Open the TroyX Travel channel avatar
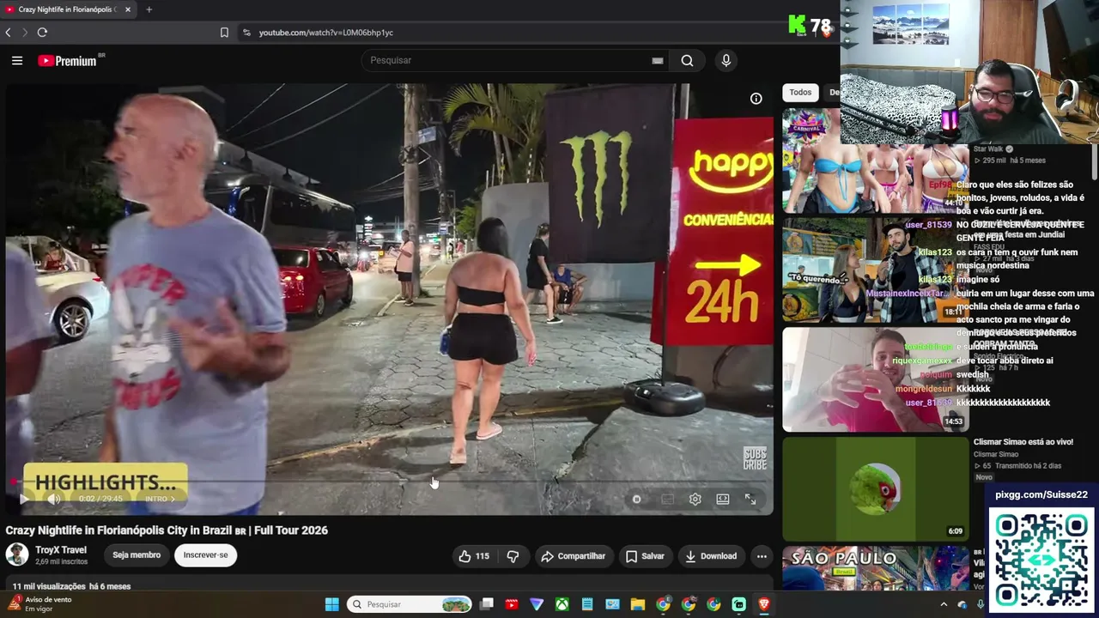Screen dimensions: 1099x618 [x=17, y=554]
